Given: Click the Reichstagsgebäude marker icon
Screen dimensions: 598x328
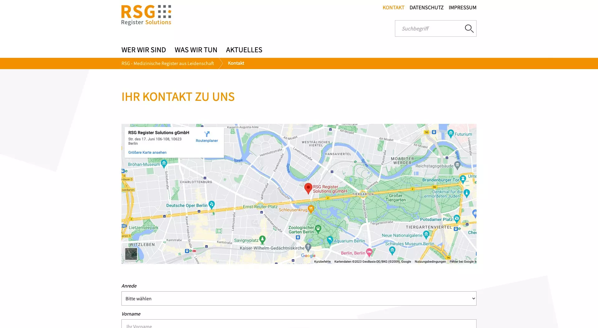Looking at the screenshot, I should coord(457,165).
